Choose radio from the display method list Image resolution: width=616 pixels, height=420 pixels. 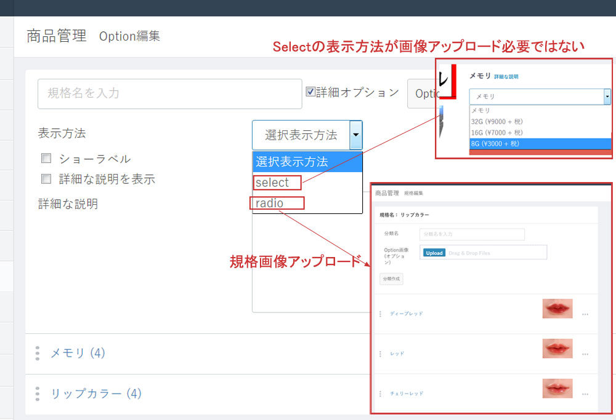[x=270, y=203]
